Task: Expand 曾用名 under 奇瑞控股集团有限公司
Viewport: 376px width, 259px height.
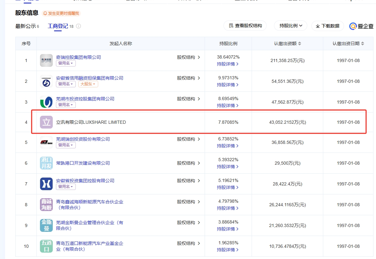Action: click(66, 63)
